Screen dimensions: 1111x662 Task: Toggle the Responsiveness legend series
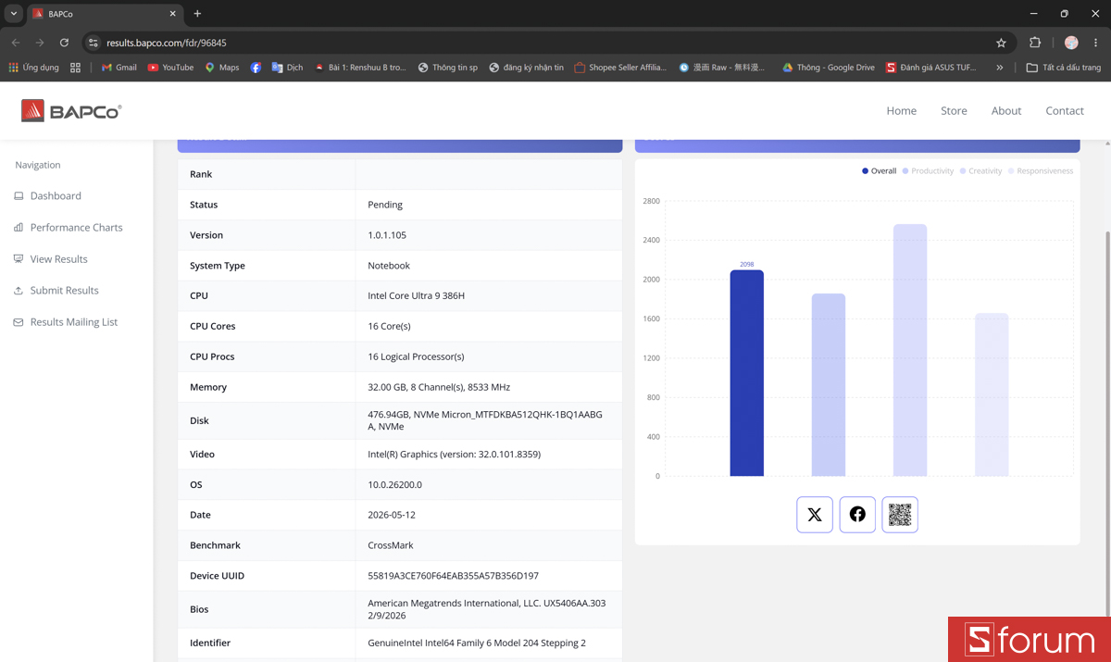[1041, 171]
